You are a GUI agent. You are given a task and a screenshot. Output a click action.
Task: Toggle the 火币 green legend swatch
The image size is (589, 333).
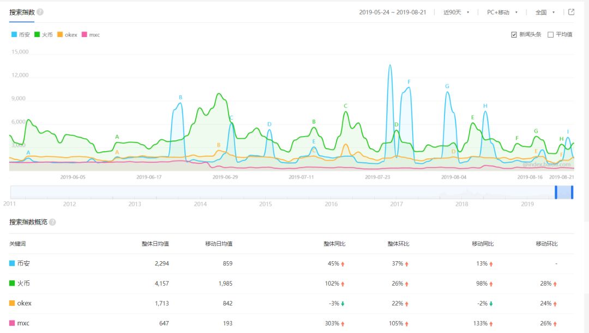pos(37,34)
